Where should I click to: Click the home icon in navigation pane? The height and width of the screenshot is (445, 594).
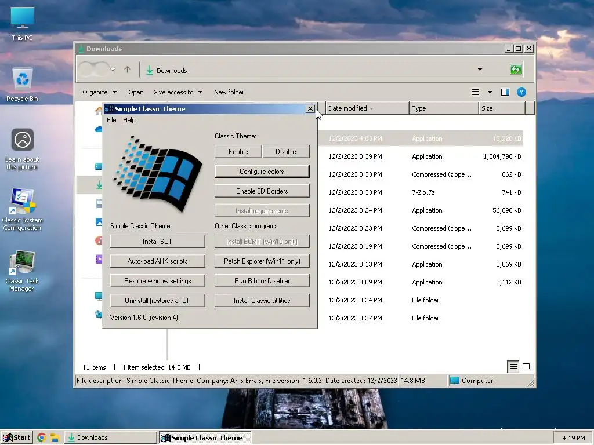pyautogui.click(x=99, y=111)
